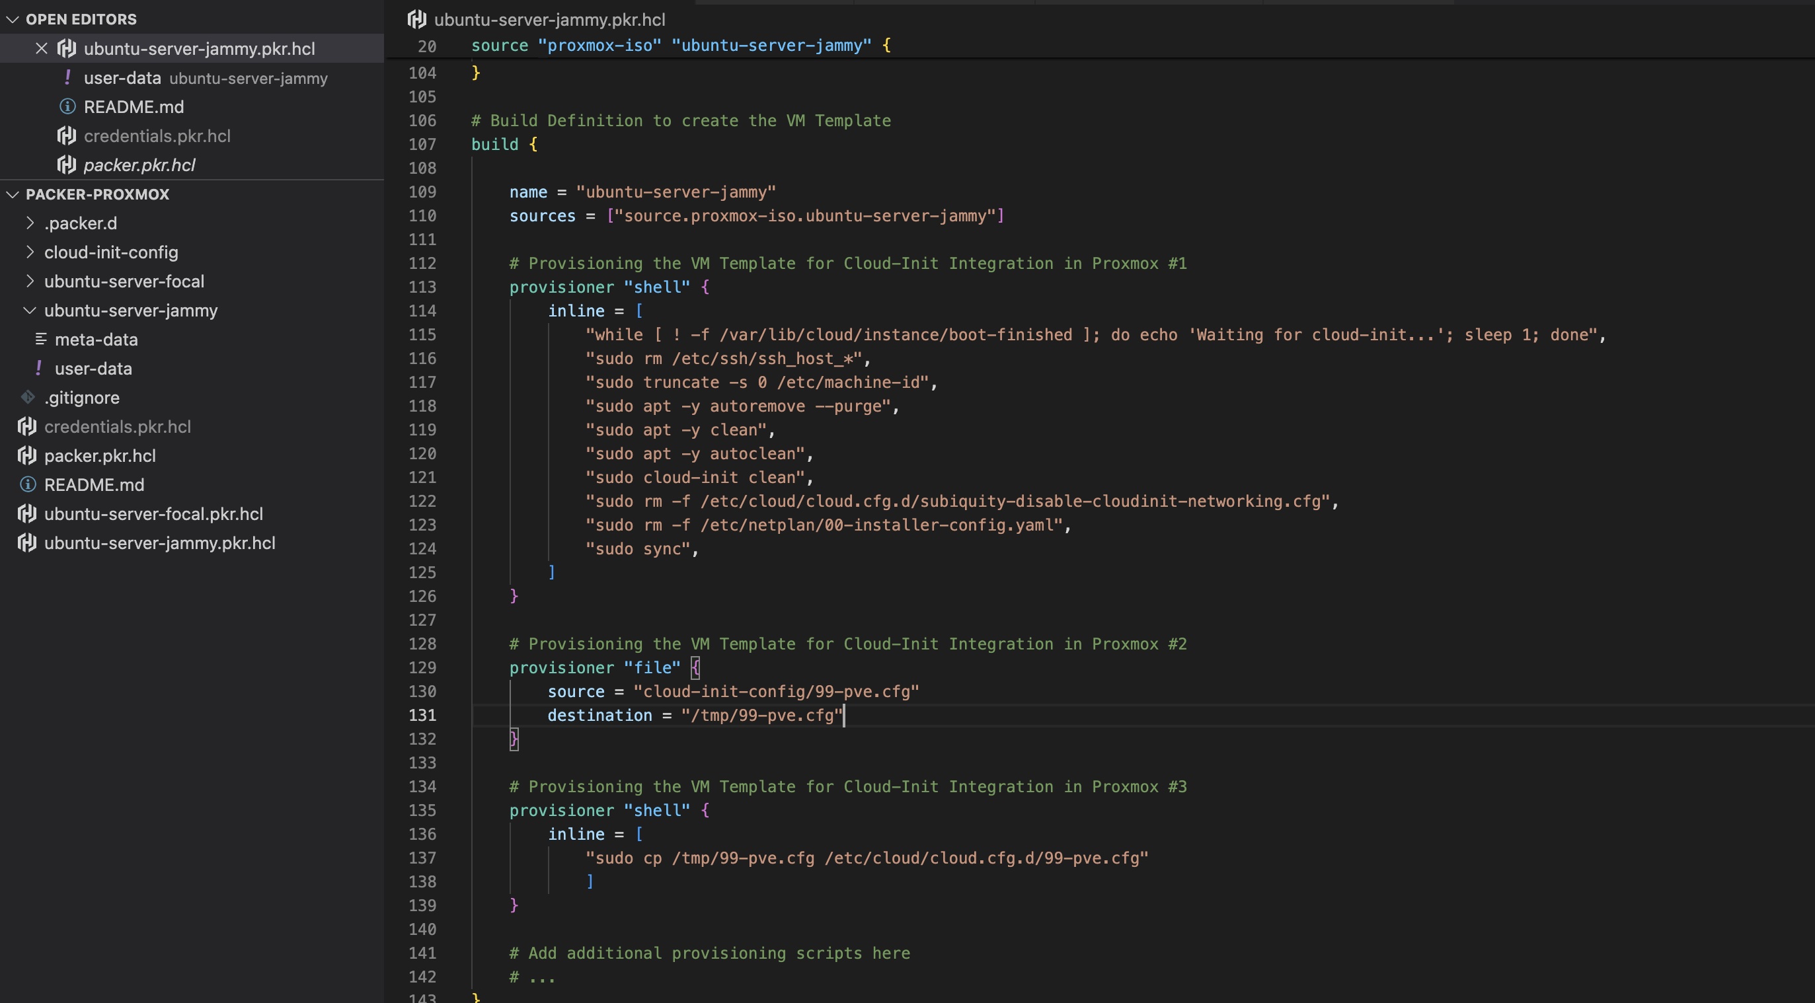Expand the .packer.d folder
The image size is (1815, 1003).
pyautogui.click(x=30, y=223)
